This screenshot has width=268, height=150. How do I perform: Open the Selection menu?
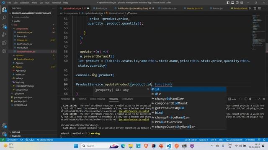tap(25, 3)
